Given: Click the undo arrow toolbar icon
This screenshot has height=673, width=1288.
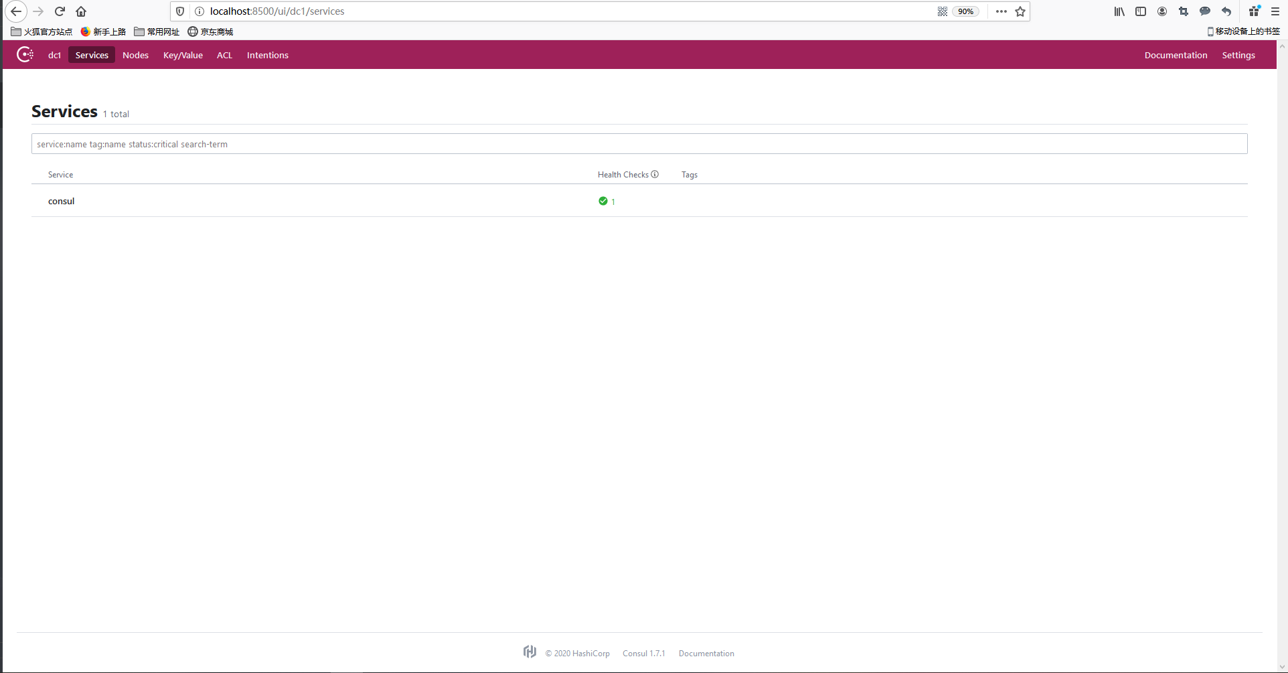Looking at the screenshot, I should pyautogui.click(x=1226, y=11).
